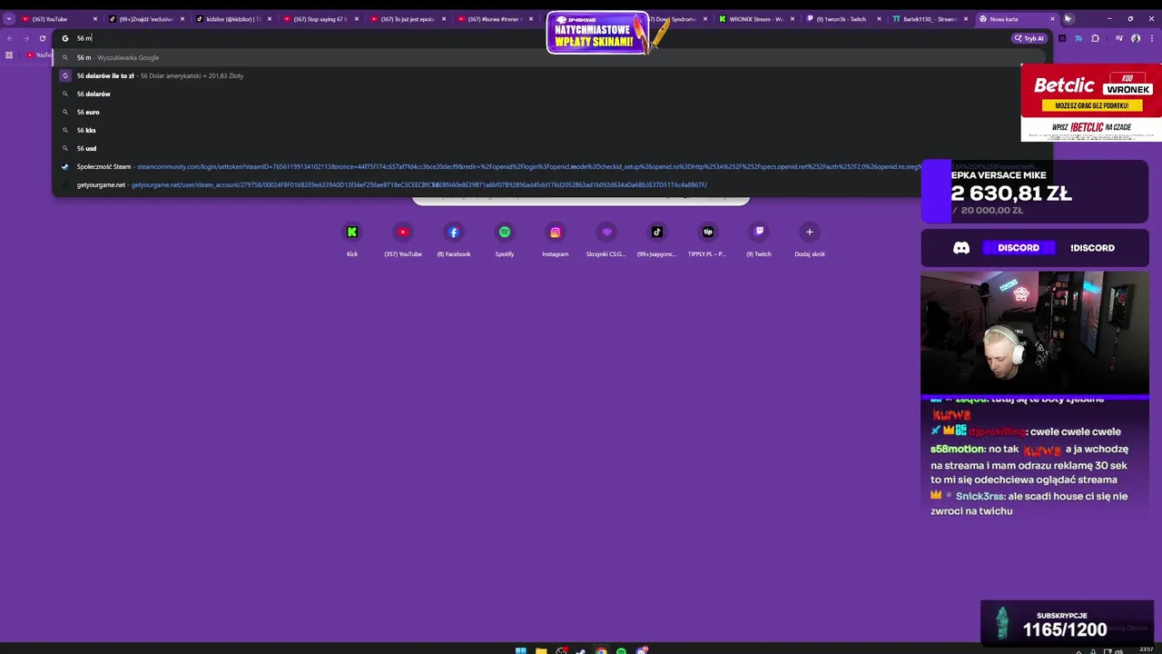Open Chrome's three-dot menu

1152,38
